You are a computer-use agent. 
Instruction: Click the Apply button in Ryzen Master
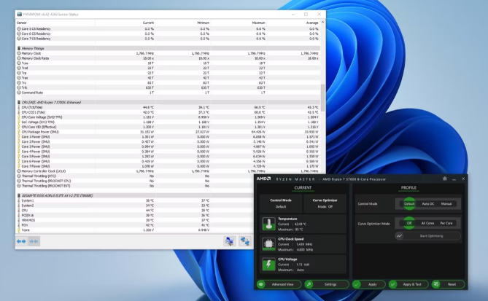(369, 284)
